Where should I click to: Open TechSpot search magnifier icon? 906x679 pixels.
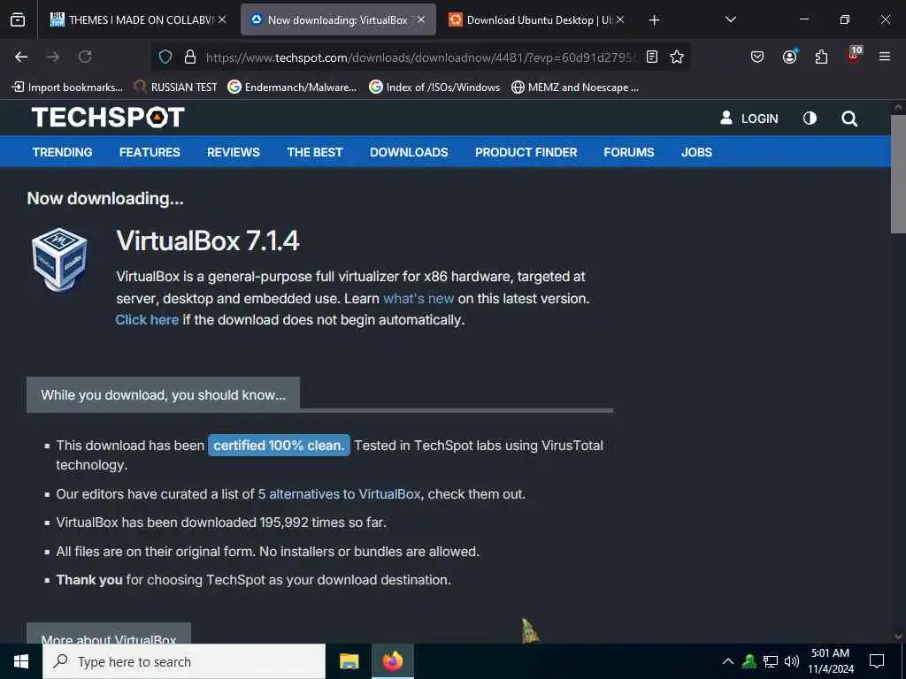(849, 119)
